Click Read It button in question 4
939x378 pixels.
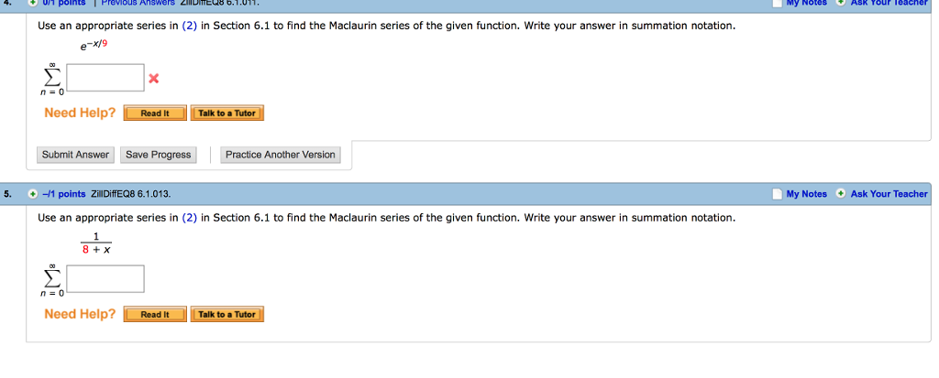[155, 113]
